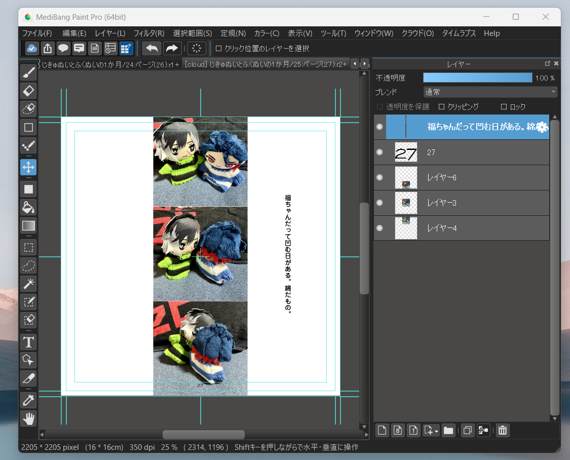Select the Eyedropper tool

click(x=28, y=400)
